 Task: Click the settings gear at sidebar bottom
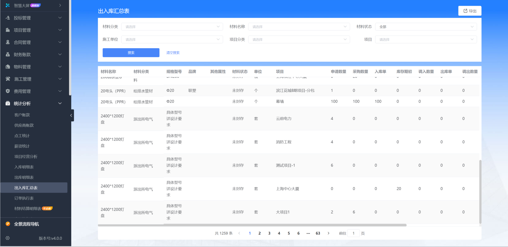pyautogui.click(x=7, y=238)
